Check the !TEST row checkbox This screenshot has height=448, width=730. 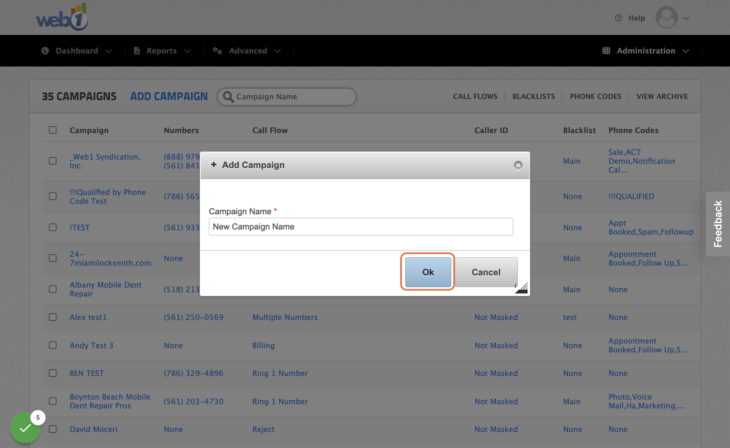click(53, 227)
